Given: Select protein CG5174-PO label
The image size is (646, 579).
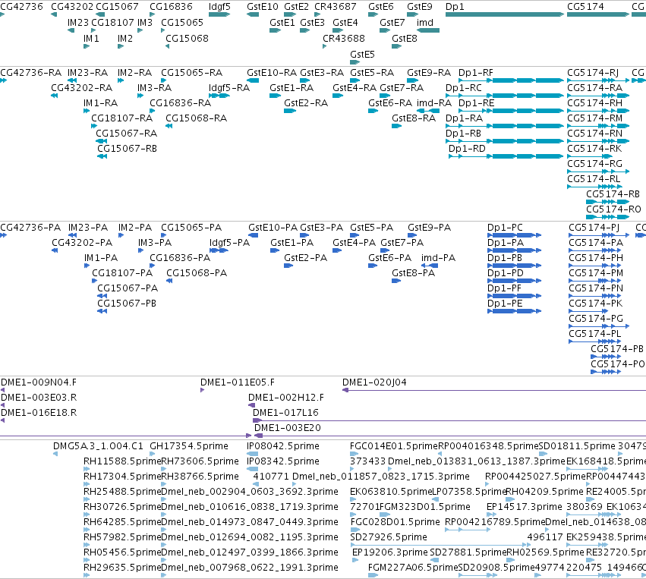Looking at the screenshot, I should 618,364.
